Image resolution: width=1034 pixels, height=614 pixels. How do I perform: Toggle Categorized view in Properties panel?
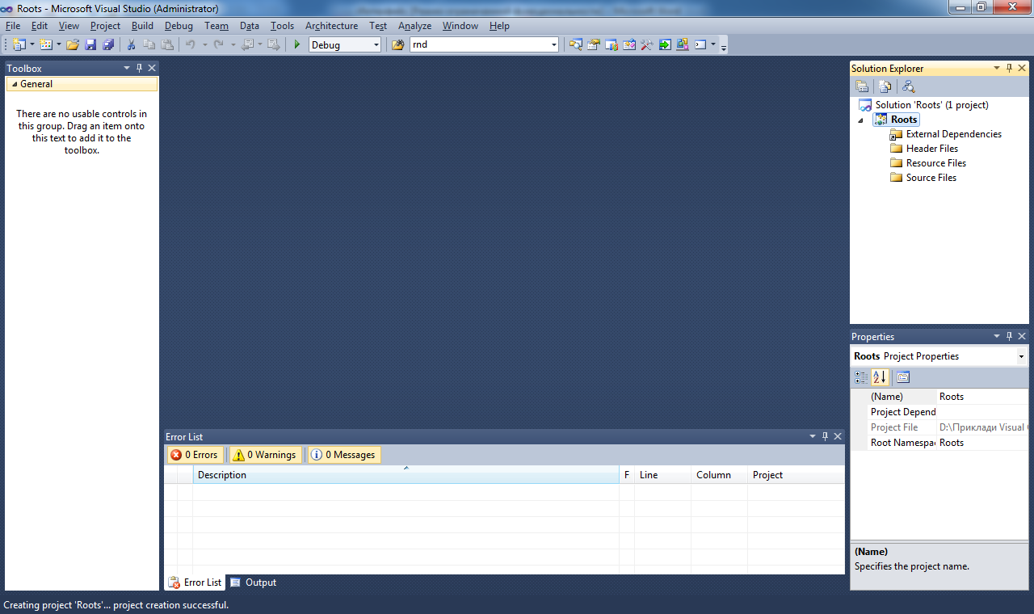861,377
